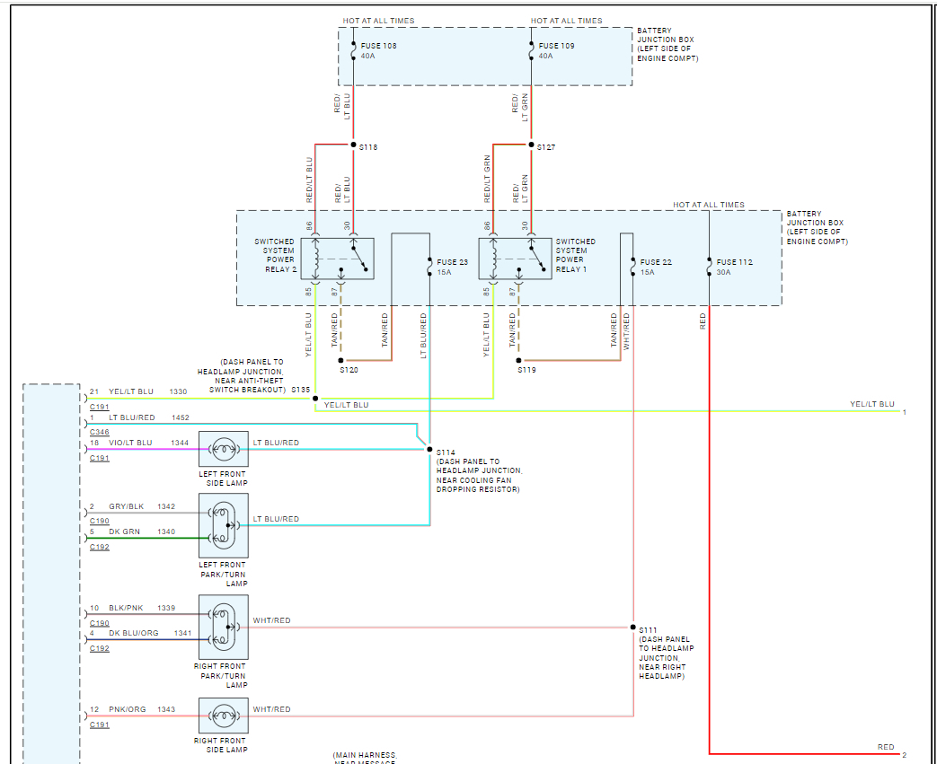Image resolution: width=937 pixels, height=764 pixels.
Task: Click the Fuse 22 15A symbol
Action: (632, 267)
